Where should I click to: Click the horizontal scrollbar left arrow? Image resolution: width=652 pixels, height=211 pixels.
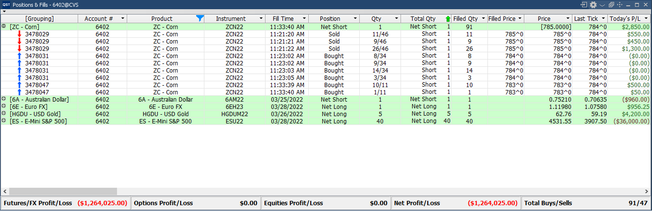pyautogui.click(x=4, y=191)
